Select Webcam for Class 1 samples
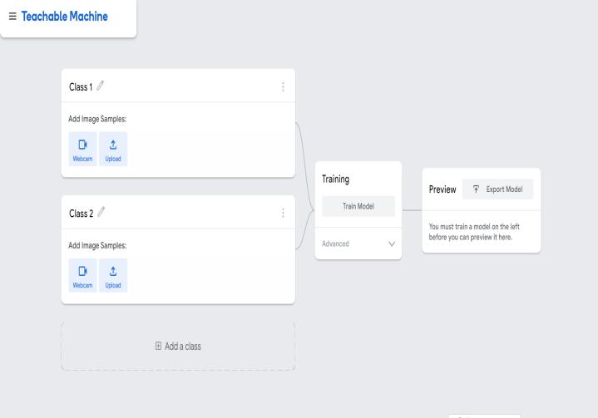Screen dimensions: 598x418 pyautogui.click(x=82, y=149)
